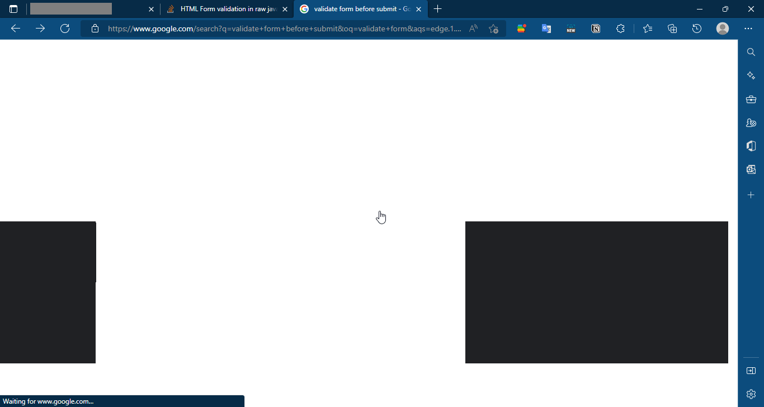Viewport: 764px width, 407px height.
Task: Click the extension marked NEW
Action: (x=571, y=29)
